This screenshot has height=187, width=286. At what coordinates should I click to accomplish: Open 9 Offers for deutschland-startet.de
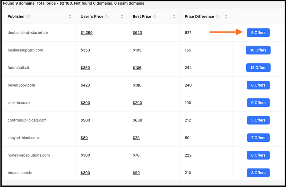(x=258, y=33)
